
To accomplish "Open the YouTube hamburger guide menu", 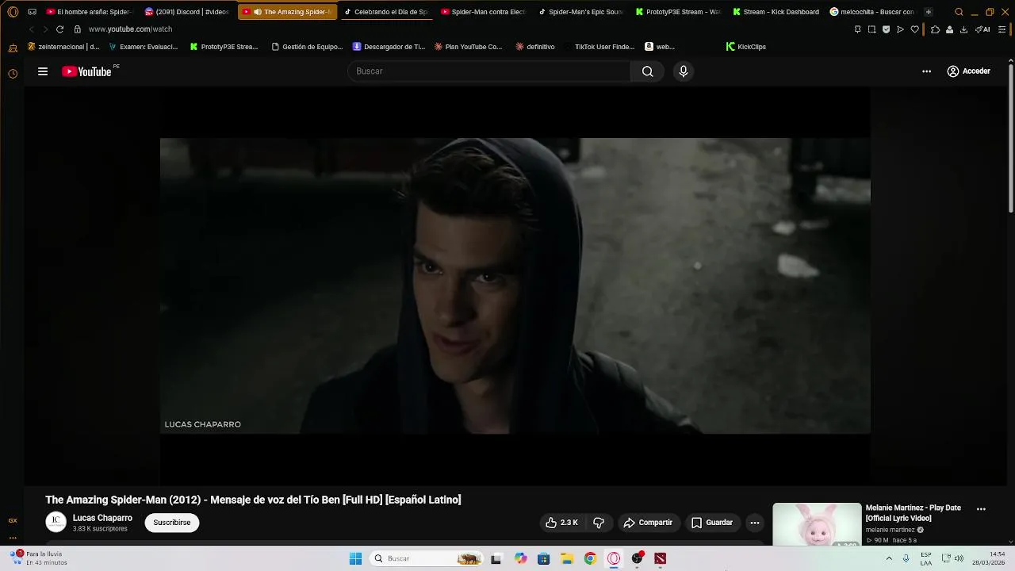I will point(43,71).
